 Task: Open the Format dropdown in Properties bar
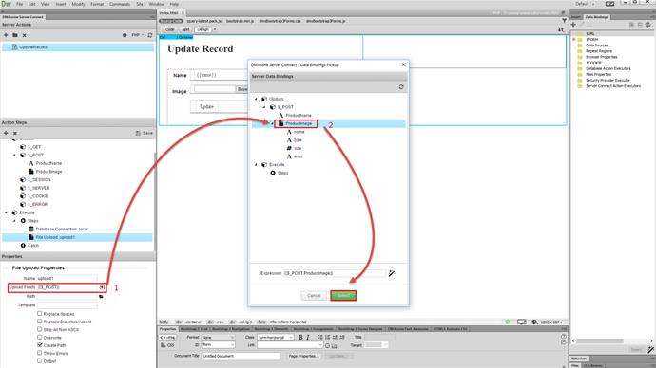pos(218,337)
